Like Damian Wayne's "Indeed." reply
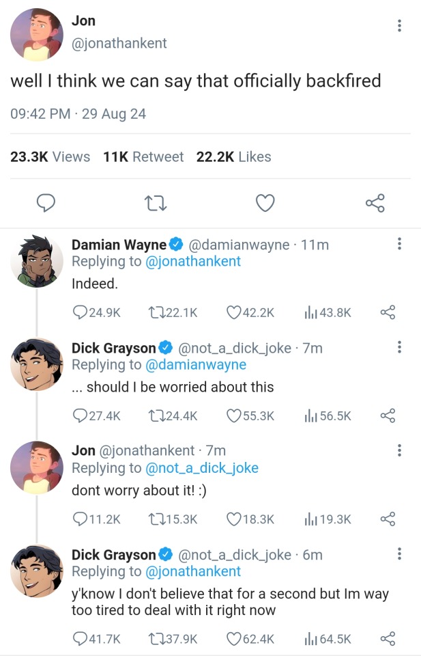 [235, 312]
